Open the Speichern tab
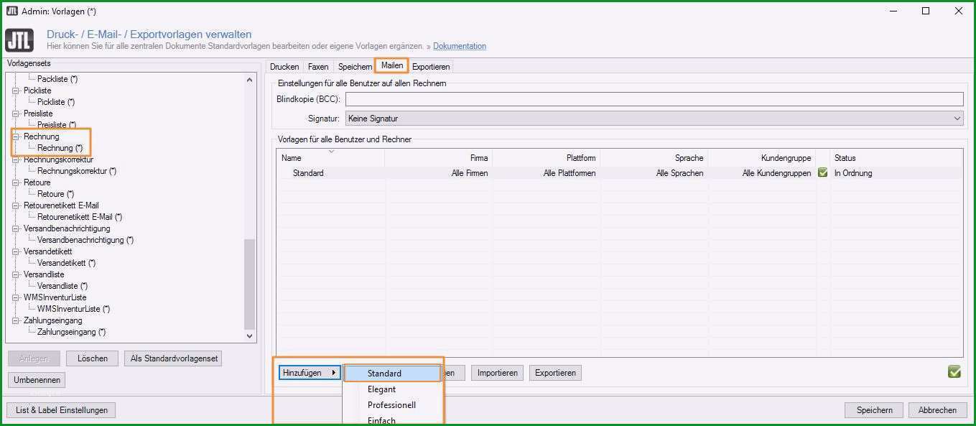The width and height of the screenshot is (976, 426). pyautogui.click(x=355, y=67)
